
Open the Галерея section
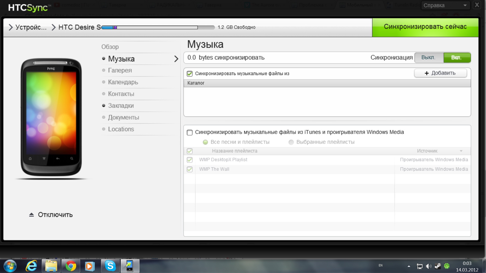[120, 71]
